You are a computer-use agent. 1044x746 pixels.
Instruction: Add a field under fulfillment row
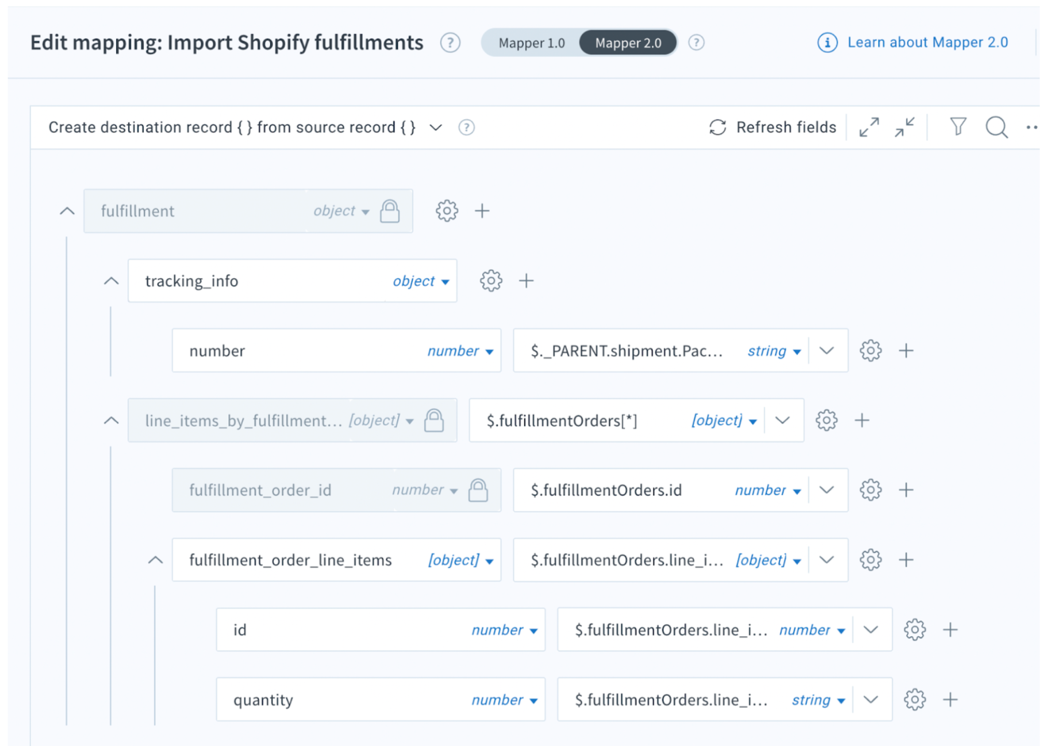coord(482,211)
